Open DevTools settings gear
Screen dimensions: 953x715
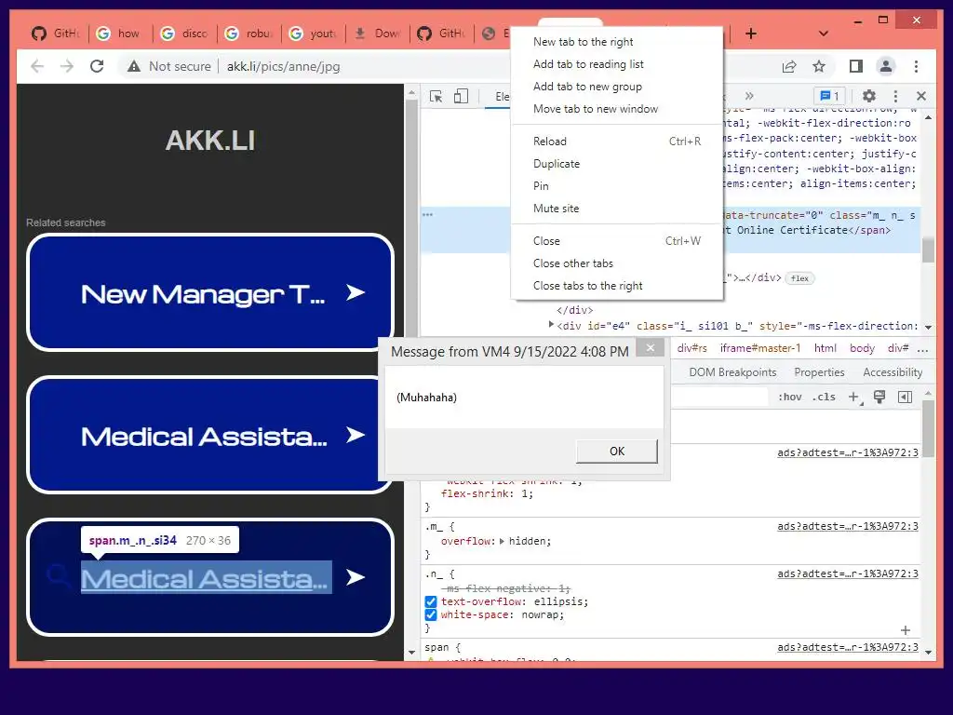click(869, 96)
